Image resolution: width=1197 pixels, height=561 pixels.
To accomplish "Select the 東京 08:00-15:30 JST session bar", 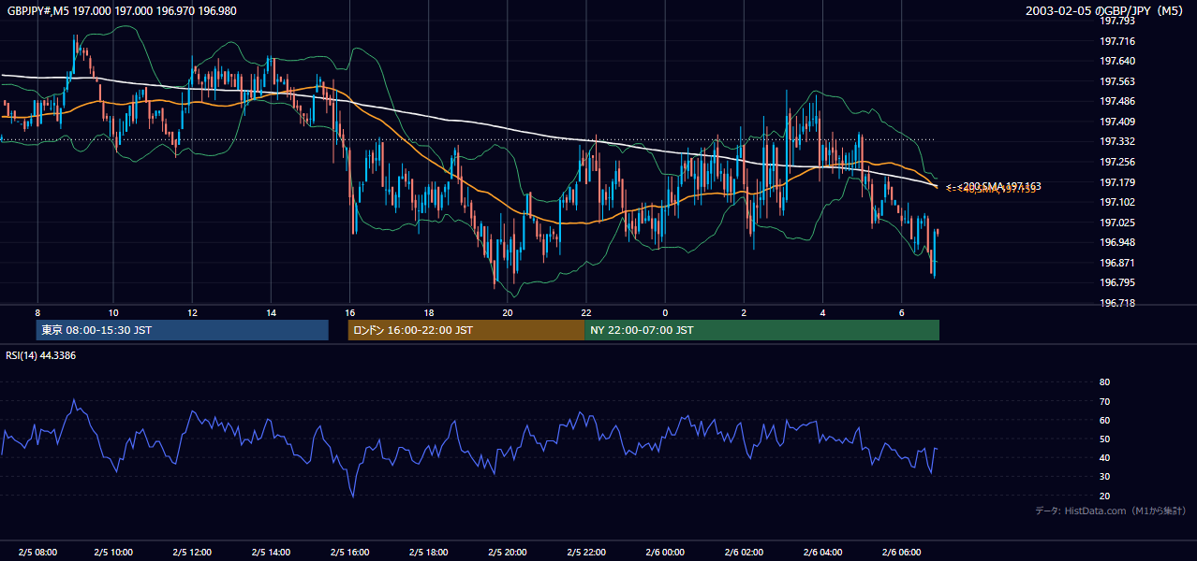I will [x=182, y=330].
